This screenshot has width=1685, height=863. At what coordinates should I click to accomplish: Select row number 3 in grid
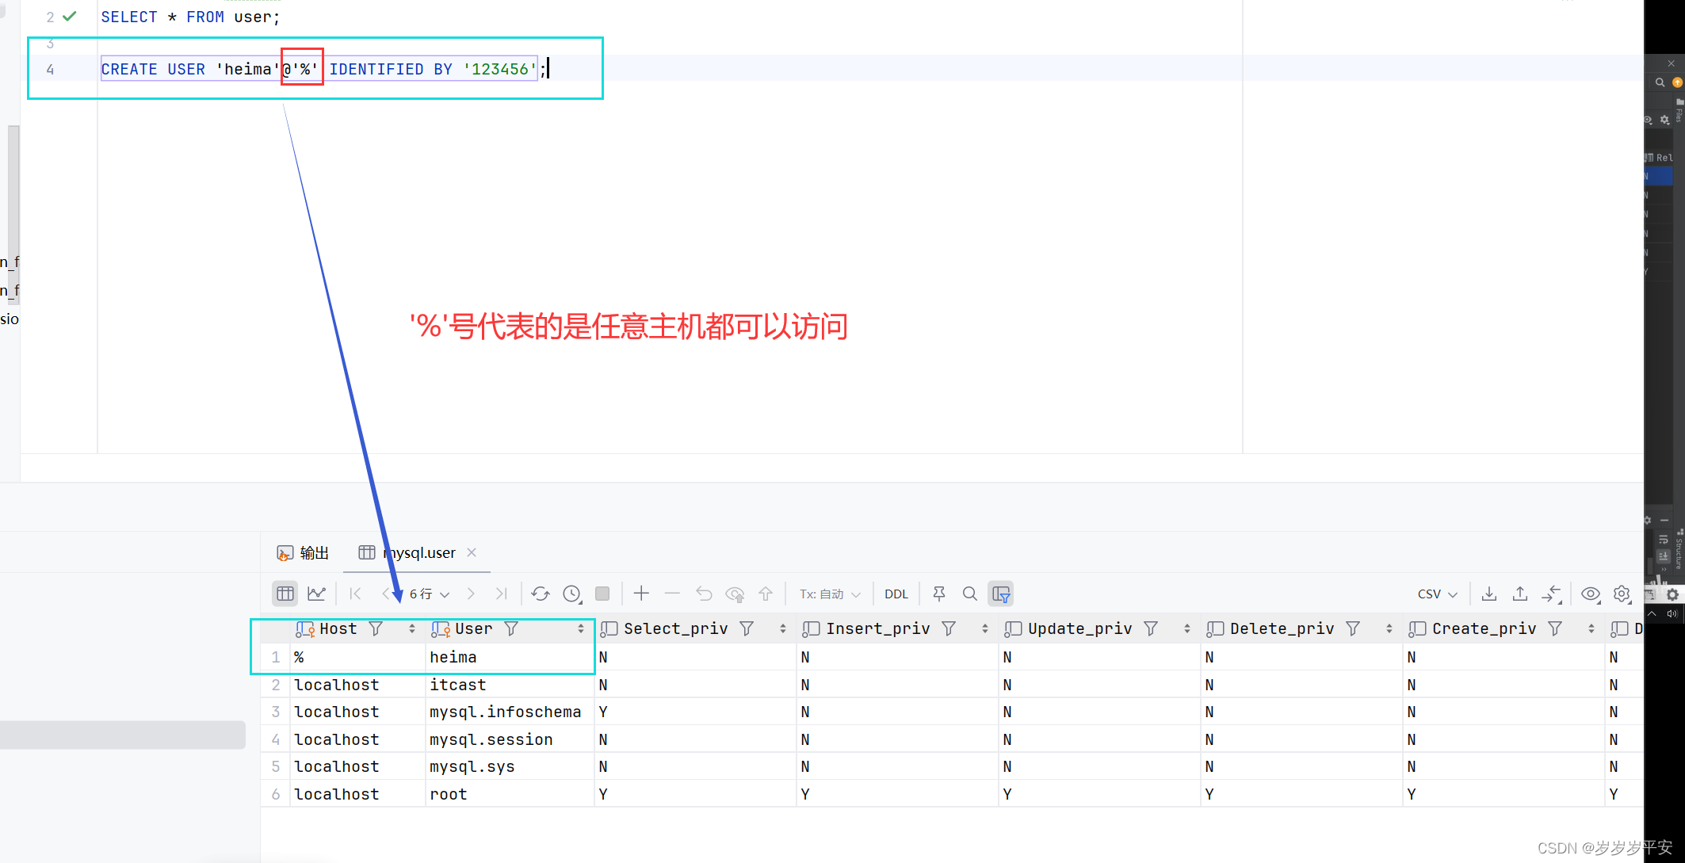pyautogui.click(x=276, y=712)
